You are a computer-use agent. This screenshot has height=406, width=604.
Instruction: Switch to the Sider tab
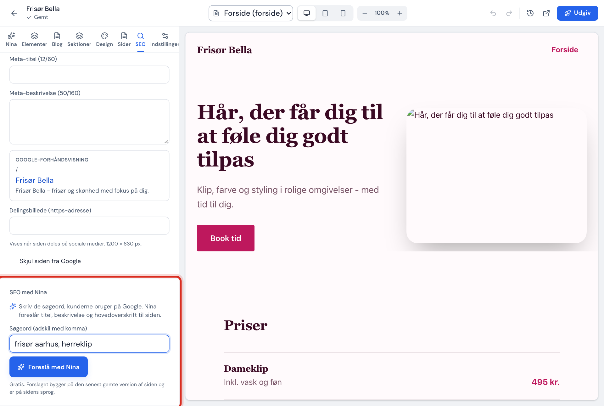[124, 40]
